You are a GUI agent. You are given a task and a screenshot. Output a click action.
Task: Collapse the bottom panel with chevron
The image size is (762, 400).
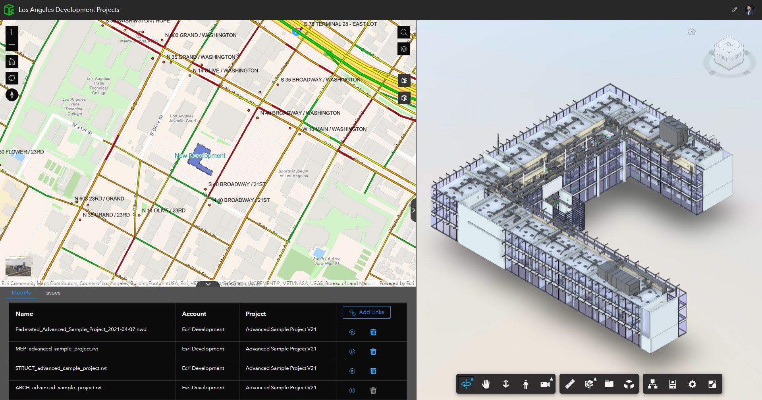coord(208,284)
